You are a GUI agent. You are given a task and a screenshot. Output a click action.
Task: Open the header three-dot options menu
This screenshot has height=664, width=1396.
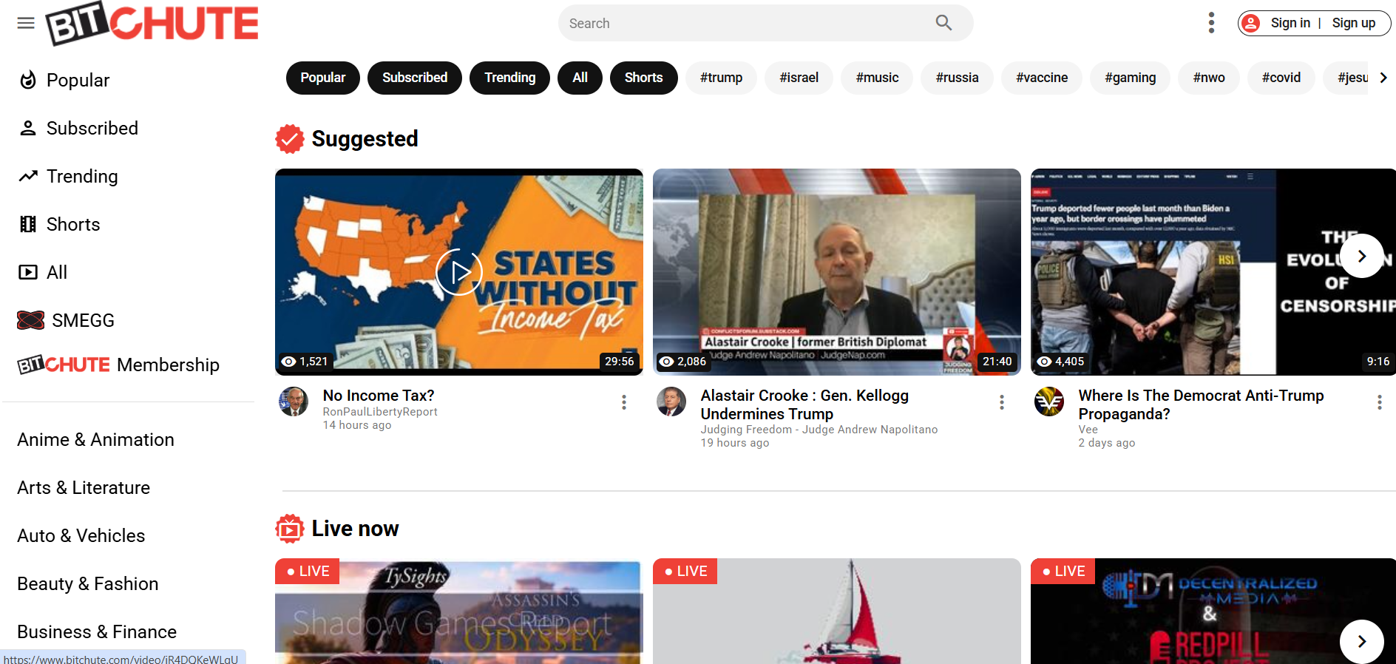(1211, 23)
